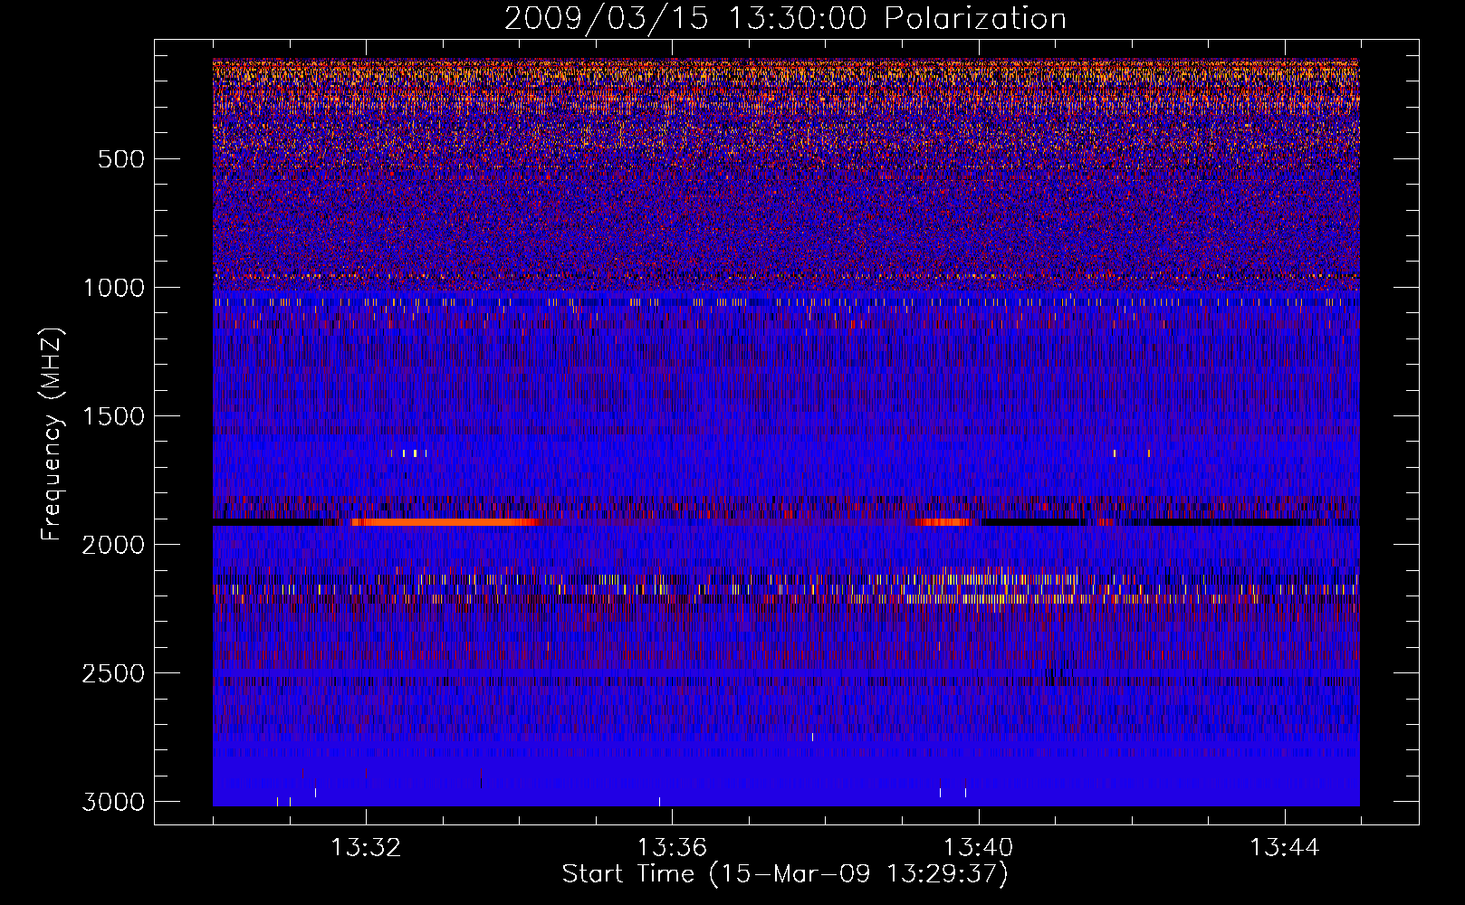Click the 2500 frequency tick label
The width and height of the screenshot is (1465, 905).
click(x=113, y=673)
